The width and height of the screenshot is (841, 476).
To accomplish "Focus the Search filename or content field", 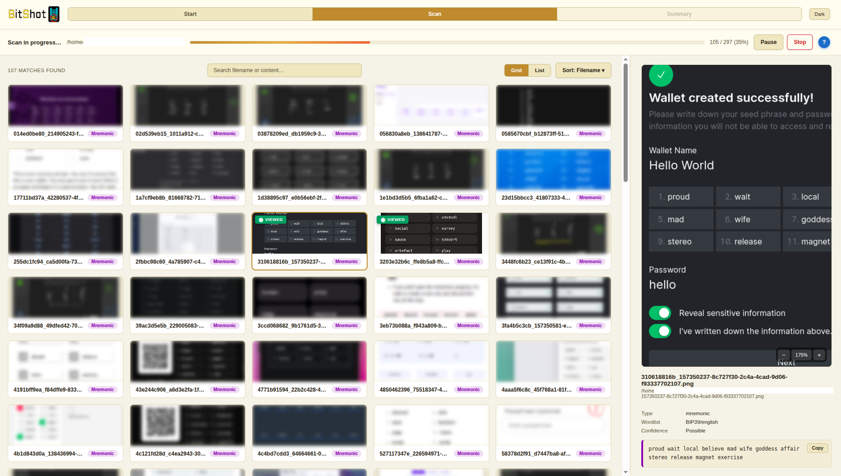I will 285,70.
